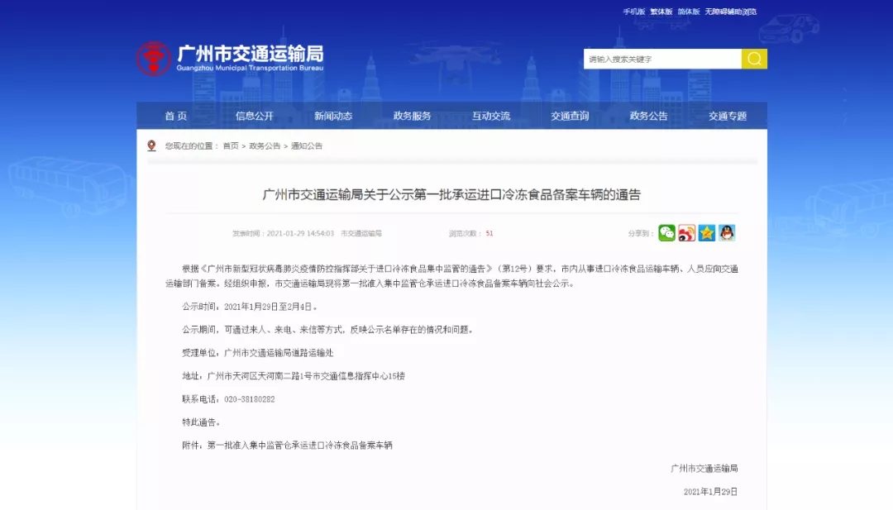893x510 pixels.
Task: Open attachment 第一批准入集中监管仓承运进口冷冻食品备案车辆
Action: (x=299, y=445)
